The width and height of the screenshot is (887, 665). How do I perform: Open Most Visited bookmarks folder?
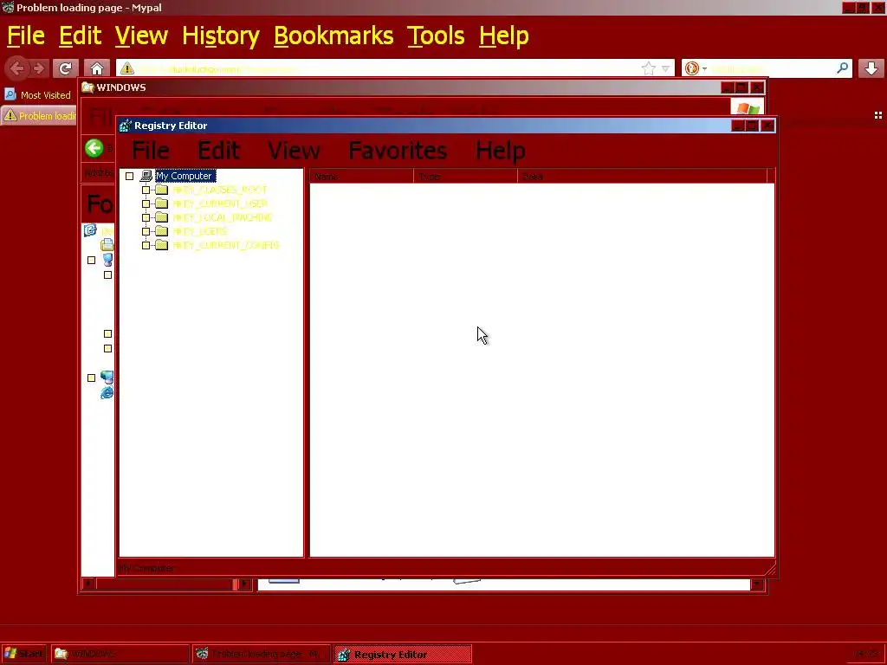click(38, 95)
